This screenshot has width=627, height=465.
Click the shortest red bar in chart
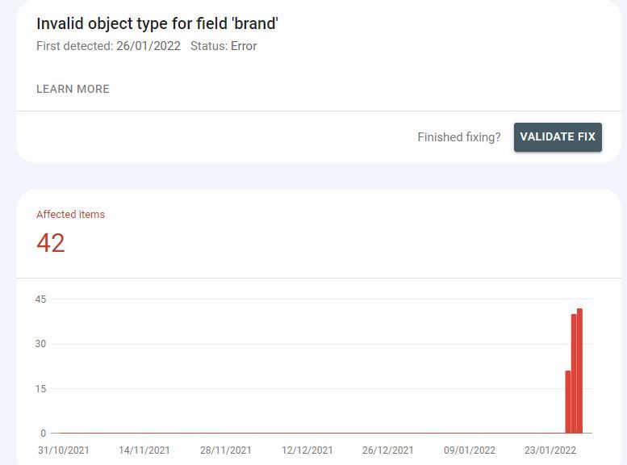pos(568,402)
